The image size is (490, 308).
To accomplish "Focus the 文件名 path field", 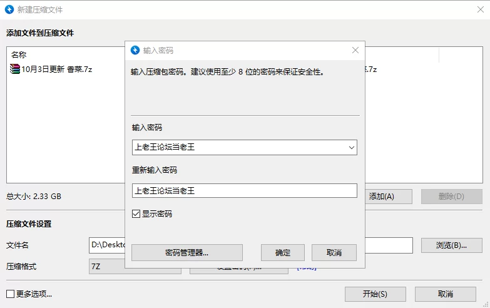I will [108, 245].
